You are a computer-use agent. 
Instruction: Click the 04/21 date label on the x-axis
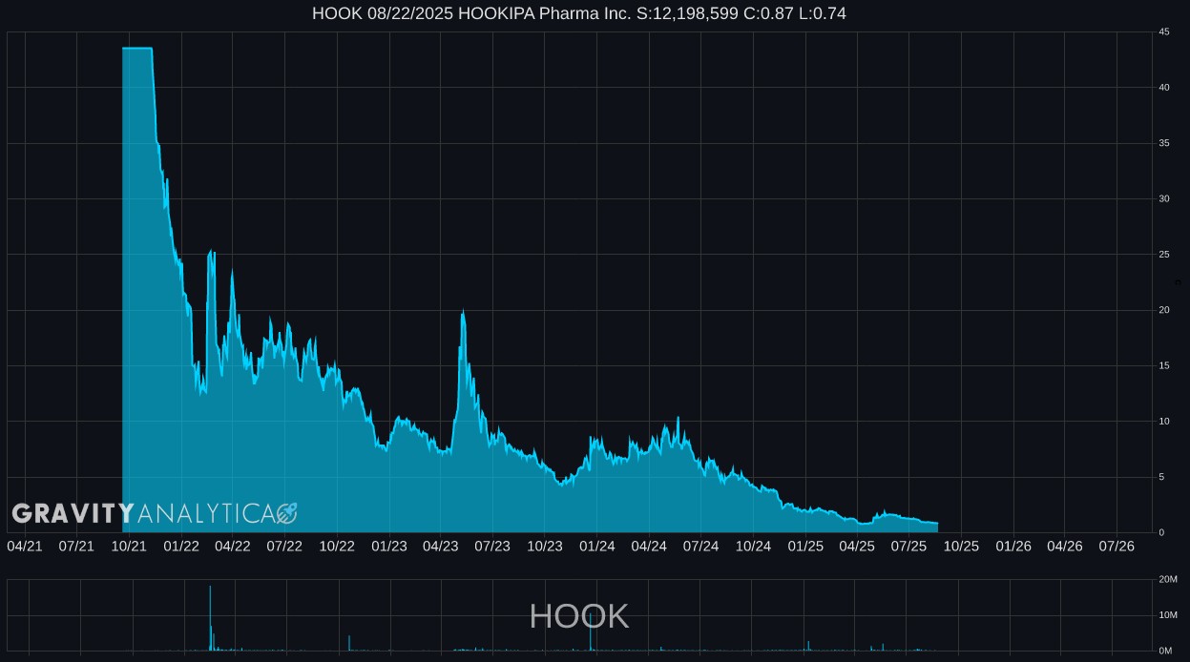25,546
